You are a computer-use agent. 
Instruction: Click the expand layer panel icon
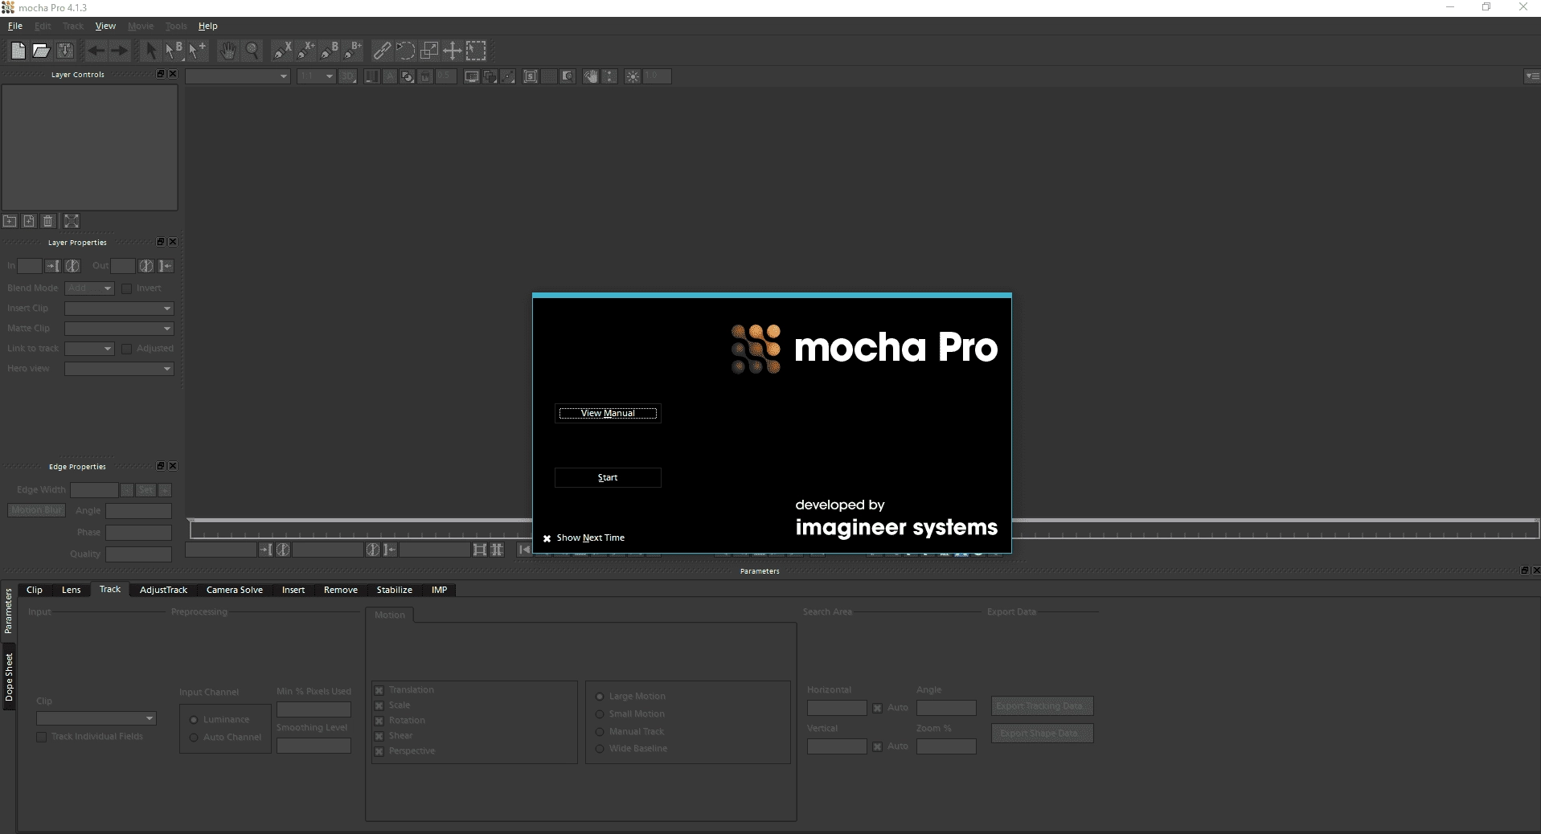(x=72, y=221)
